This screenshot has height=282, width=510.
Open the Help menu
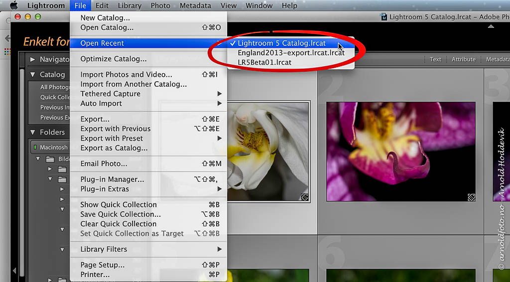pyautogui.click(x=289, y=5)
